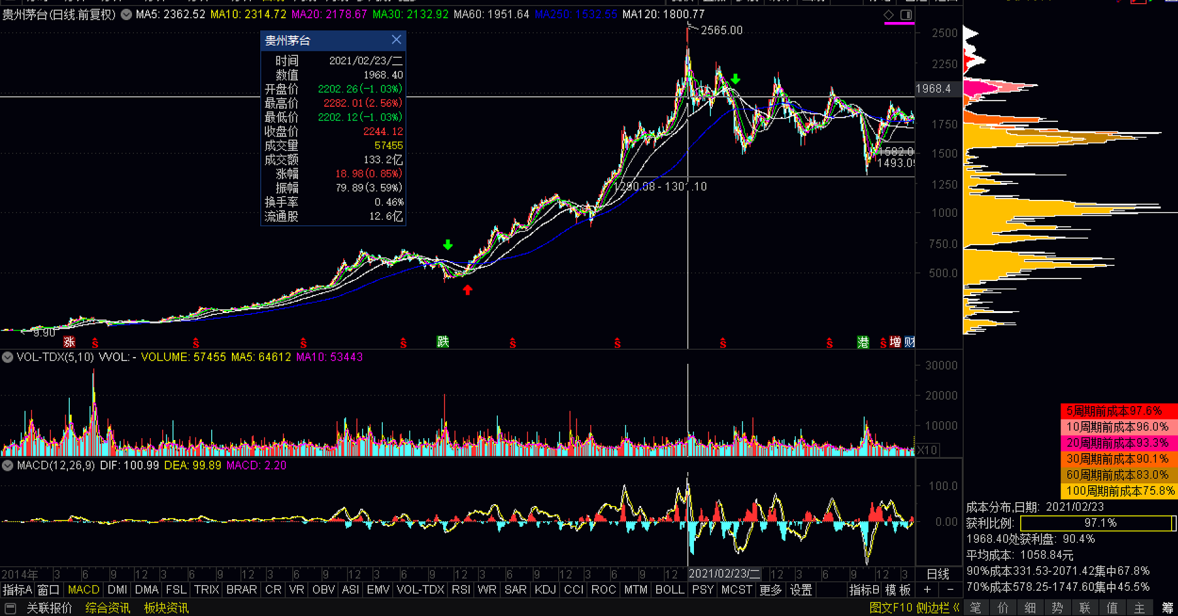Collapse the 侧边栏 sidebar toggle

click(938, 608)
